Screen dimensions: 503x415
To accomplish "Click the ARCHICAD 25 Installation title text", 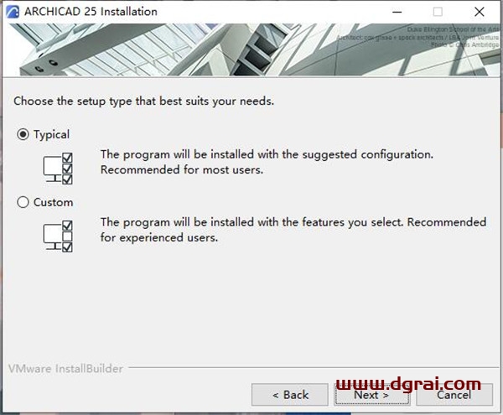I will point(91,12).
